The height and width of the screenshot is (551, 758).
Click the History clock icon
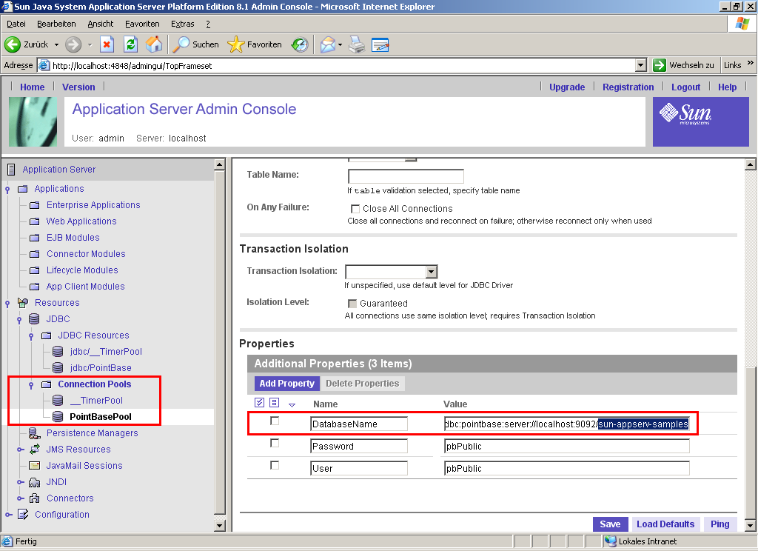(300, 44)
